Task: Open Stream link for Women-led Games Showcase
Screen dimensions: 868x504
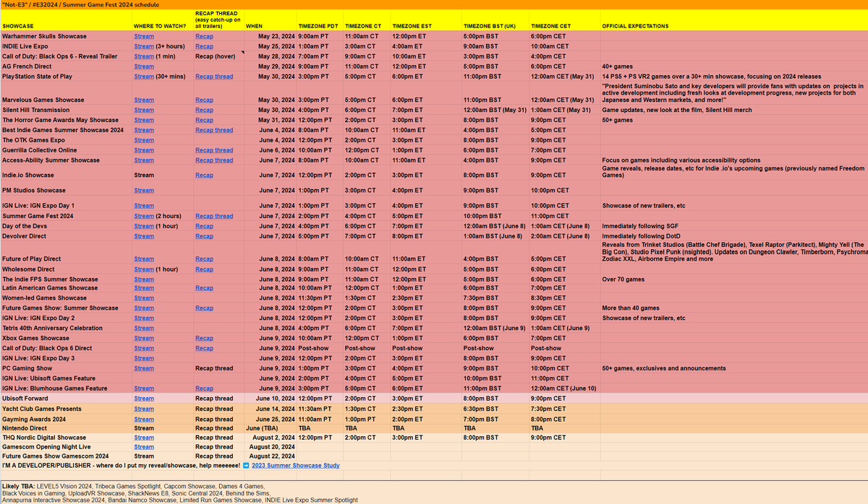Action: (x=144, y=297)
